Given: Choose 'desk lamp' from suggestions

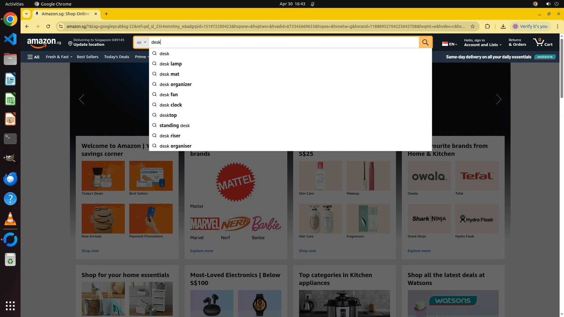Looking at the screenshot, I should [x=170, y=64].
